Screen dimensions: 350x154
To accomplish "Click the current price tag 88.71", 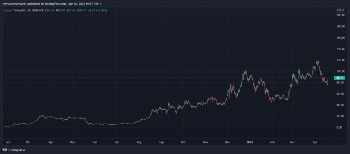I will (339, 78).
